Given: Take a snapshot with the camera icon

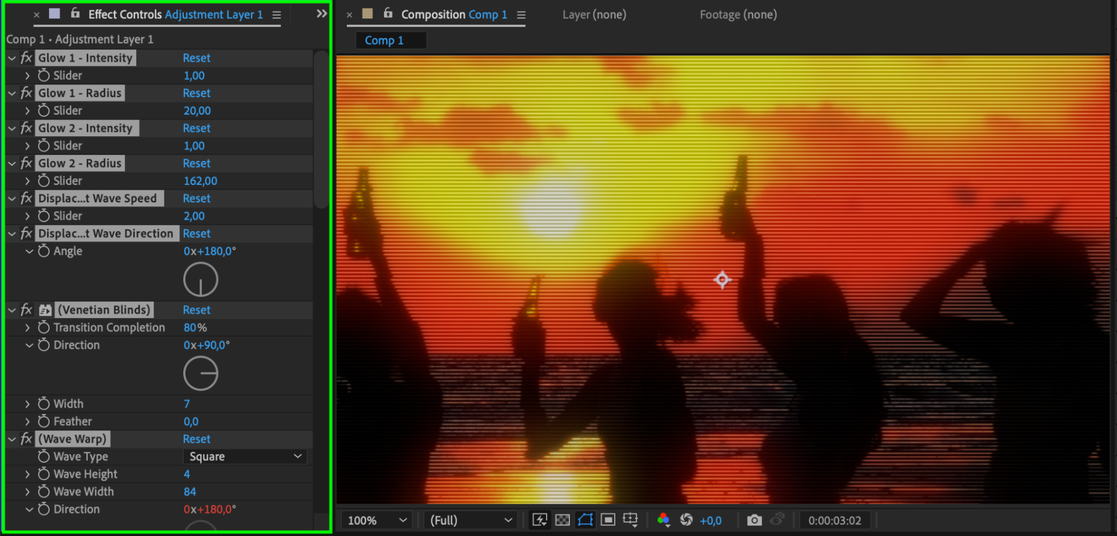Looking at the screenshot, I should click(x=754, y=520).
